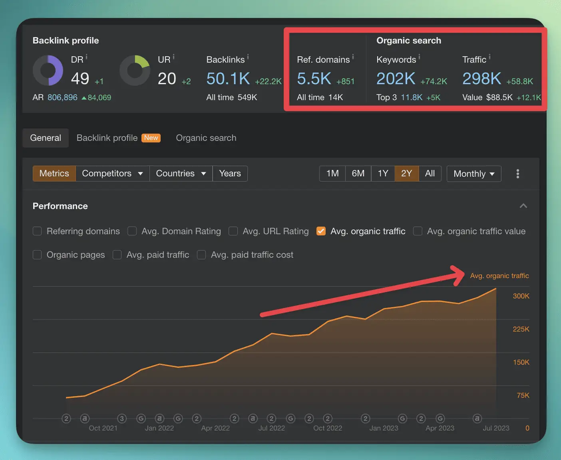Click the info icon beside Ref. domains

(353, 57)
